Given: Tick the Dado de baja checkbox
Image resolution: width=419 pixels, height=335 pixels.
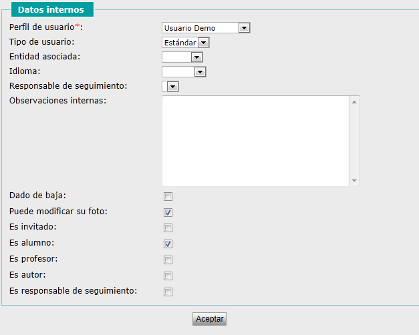Looking at the screenshot, I should point(168,196).
